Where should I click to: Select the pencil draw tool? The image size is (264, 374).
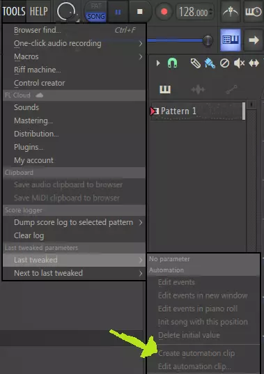click(195, 63)
